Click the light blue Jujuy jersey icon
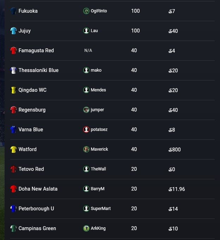 [x=13, y=31]
